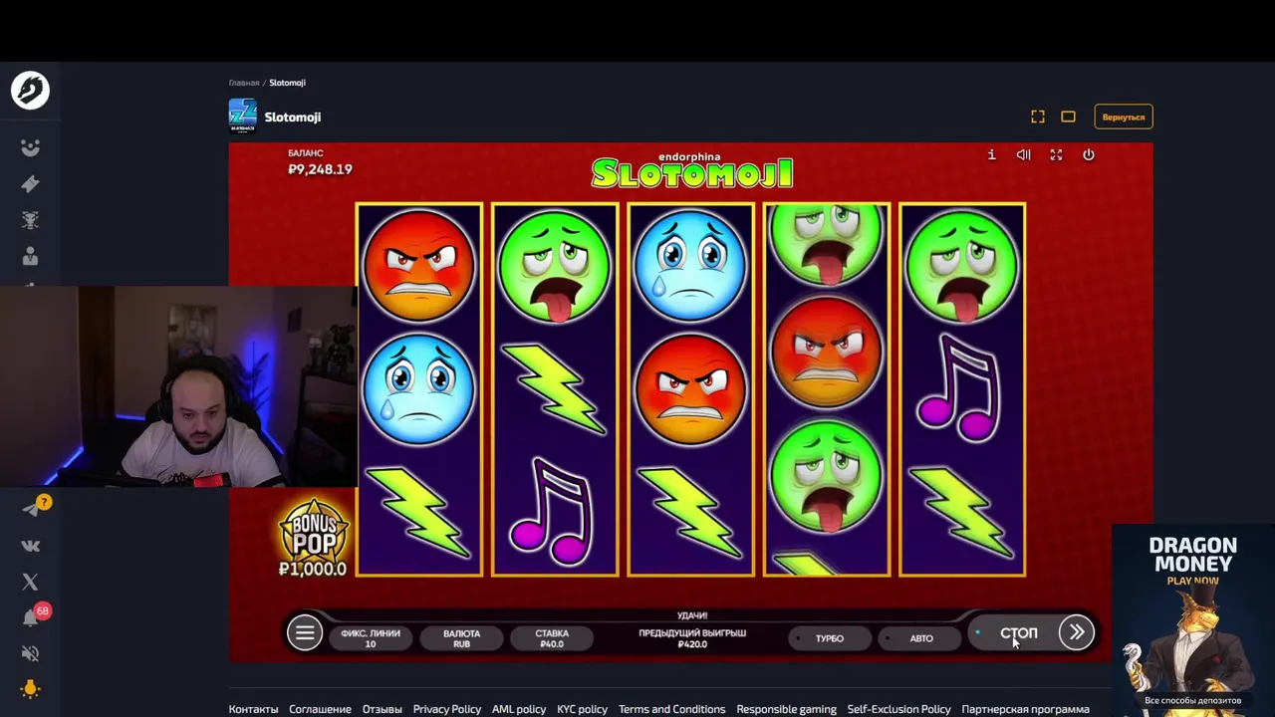Open game info with the i icon
The width and height of the screenshot is (1275, 717).
pos(991,154)
